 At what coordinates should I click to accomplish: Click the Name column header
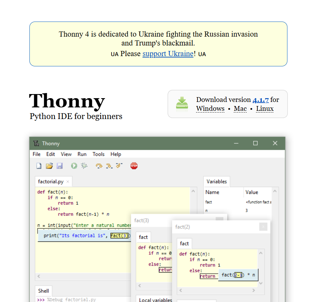212,192
